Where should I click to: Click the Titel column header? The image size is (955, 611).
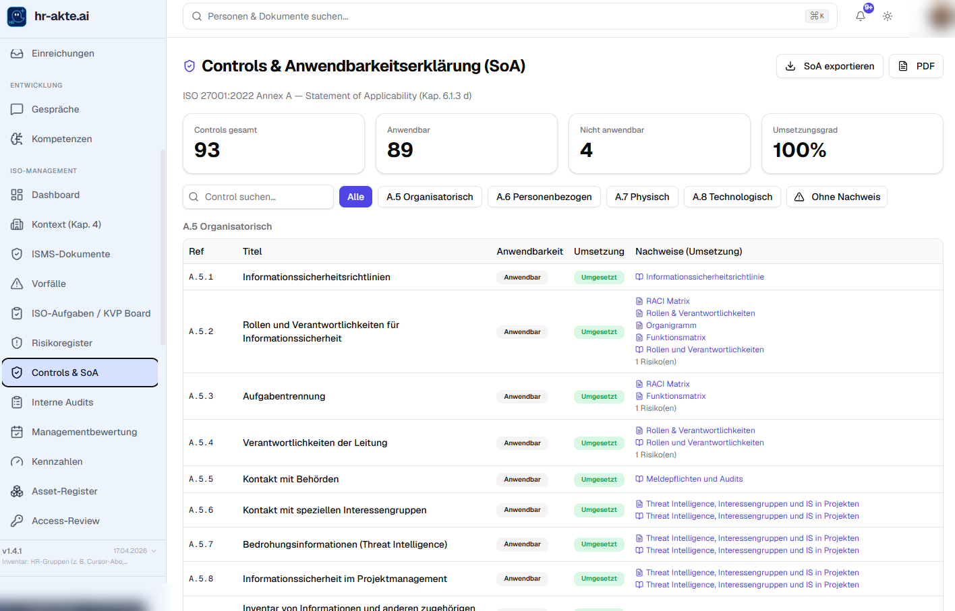[x=252, y=251]
